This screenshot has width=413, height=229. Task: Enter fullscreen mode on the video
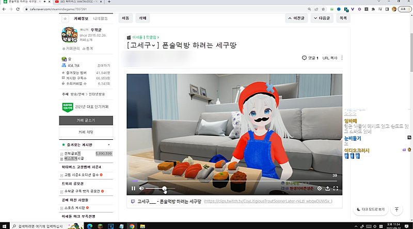coord(336,188)
